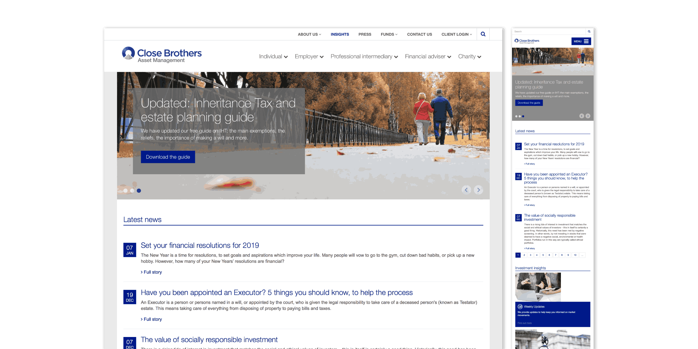The image size is (698, 349).
Task: Click the Latest news heading in desktop view
Action: pos(142,220)
